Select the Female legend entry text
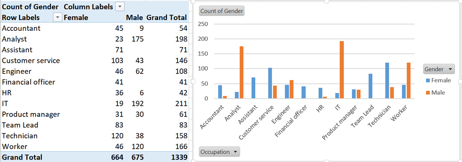This screenshot has height=162, width=462. (x=441, y=80)
